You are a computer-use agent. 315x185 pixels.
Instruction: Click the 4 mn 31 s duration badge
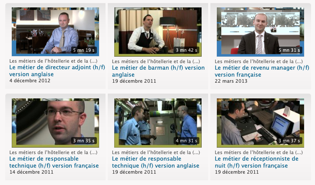point(186,141)
